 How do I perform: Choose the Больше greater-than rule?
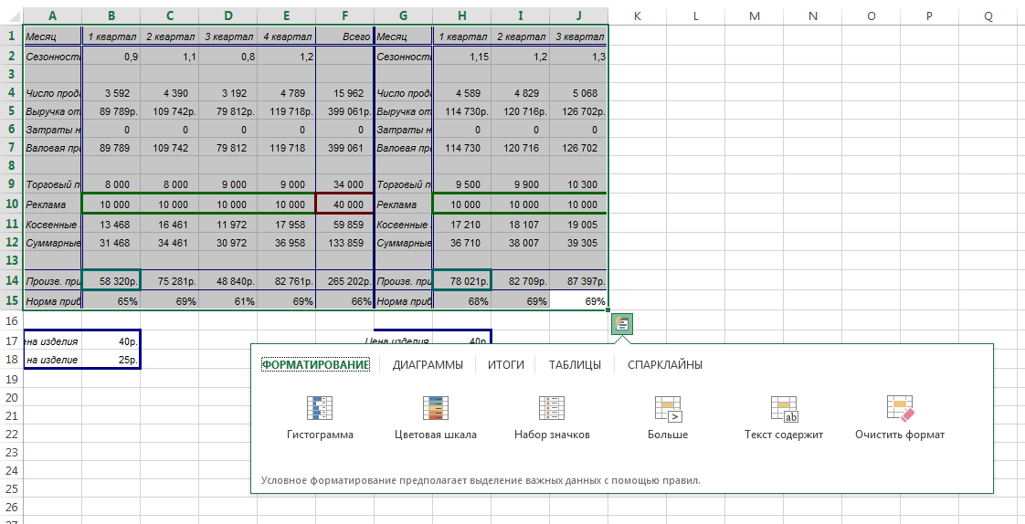(668, 418)
